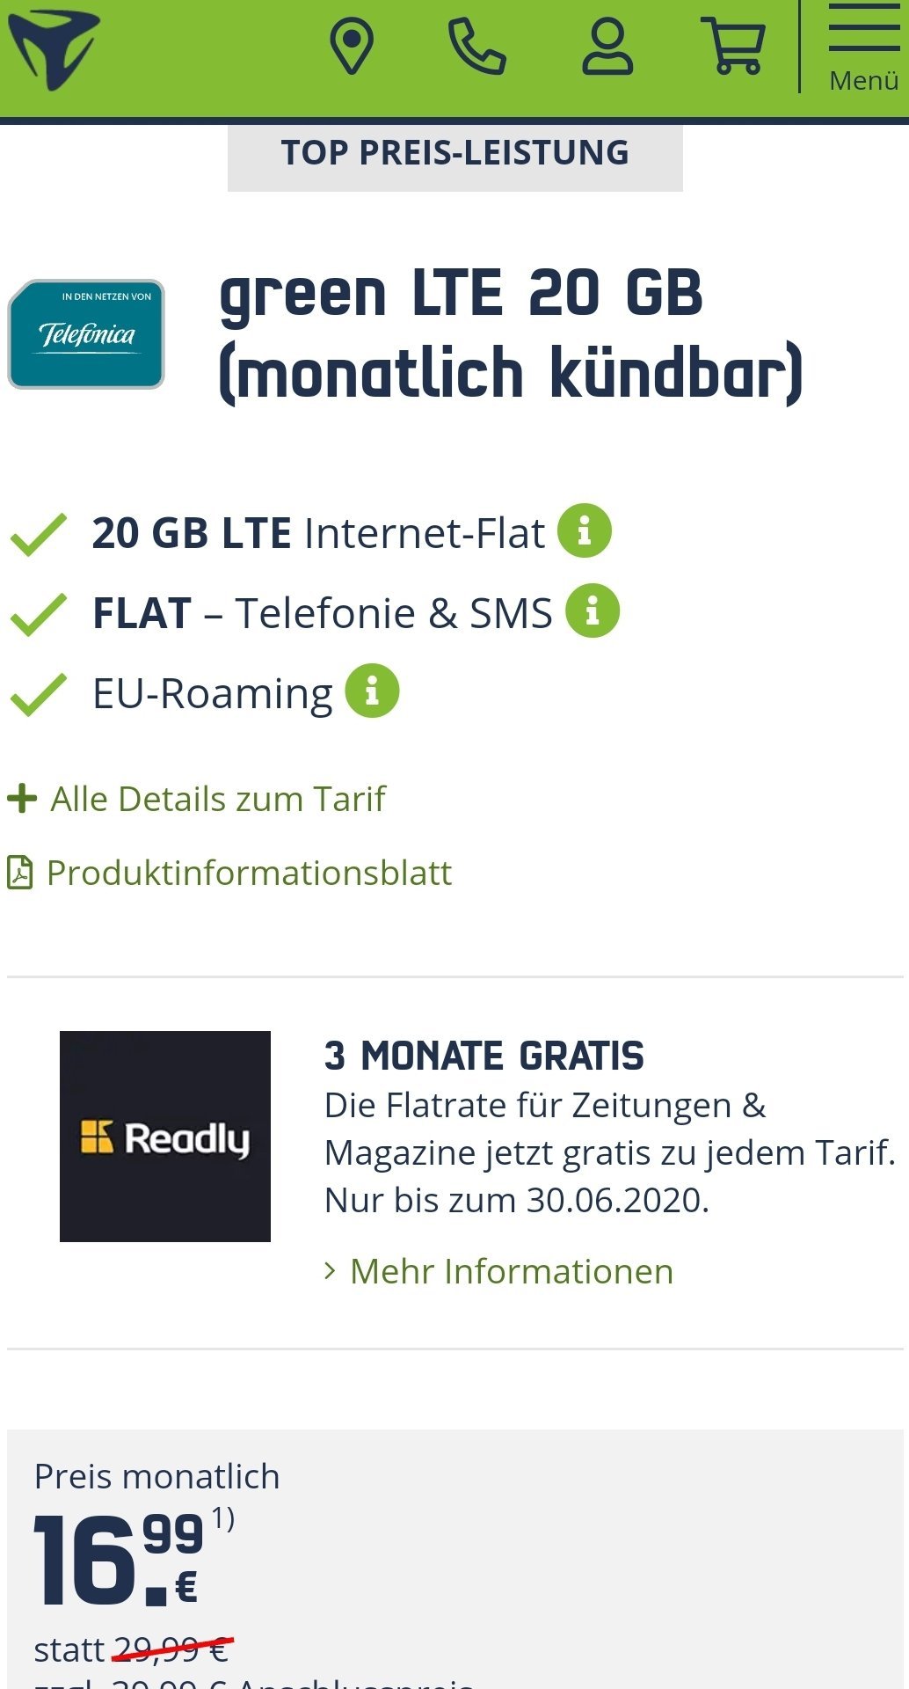
Task: Click the PDF document icon
Action: (20, 873)
